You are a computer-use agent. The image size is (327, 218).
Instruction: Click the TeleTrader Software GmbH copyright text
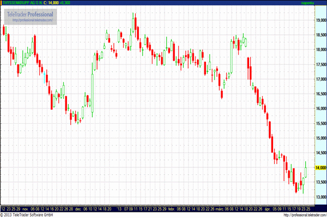point(27,215)
